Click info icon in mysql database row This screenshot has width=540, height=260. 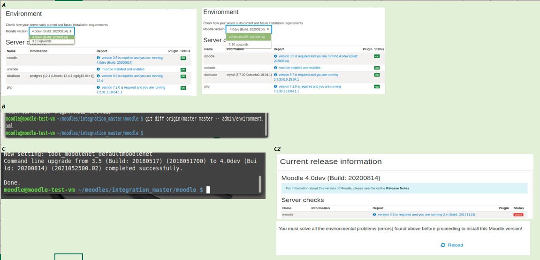275,75
